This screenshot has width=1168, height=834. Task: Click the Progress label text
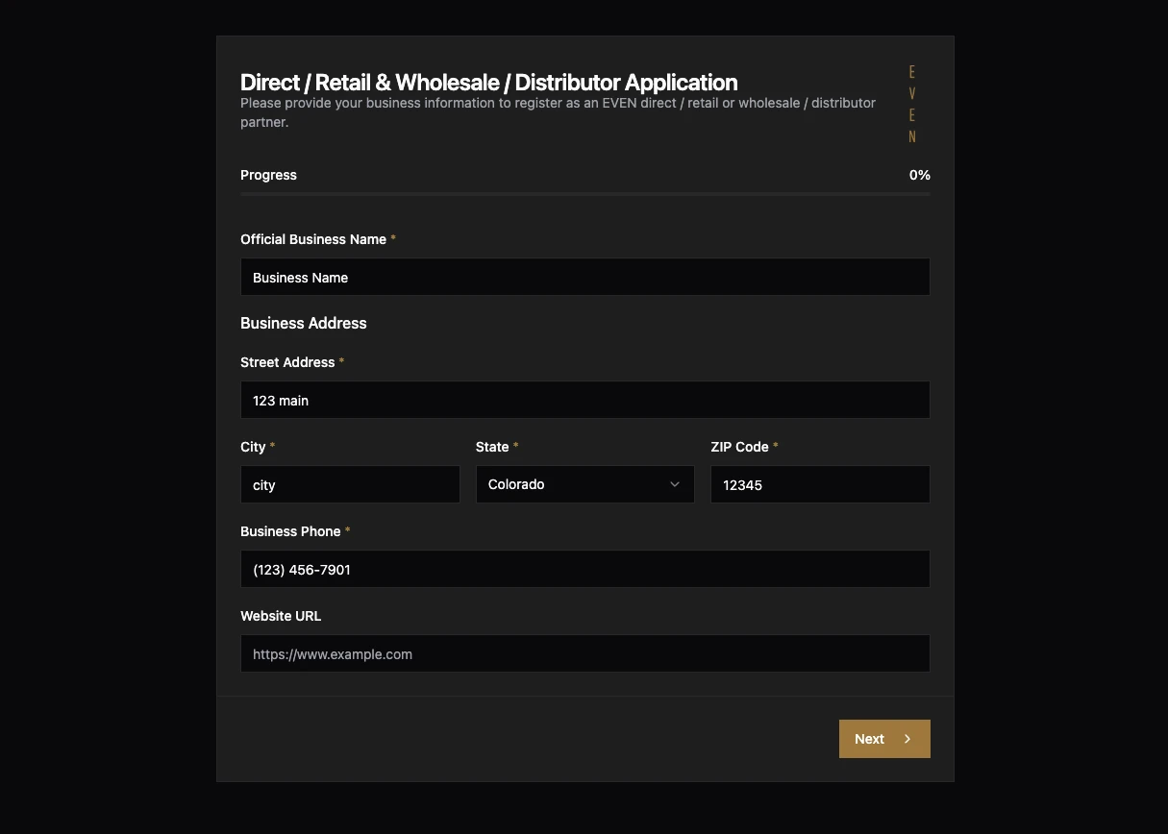pos(268,175)
